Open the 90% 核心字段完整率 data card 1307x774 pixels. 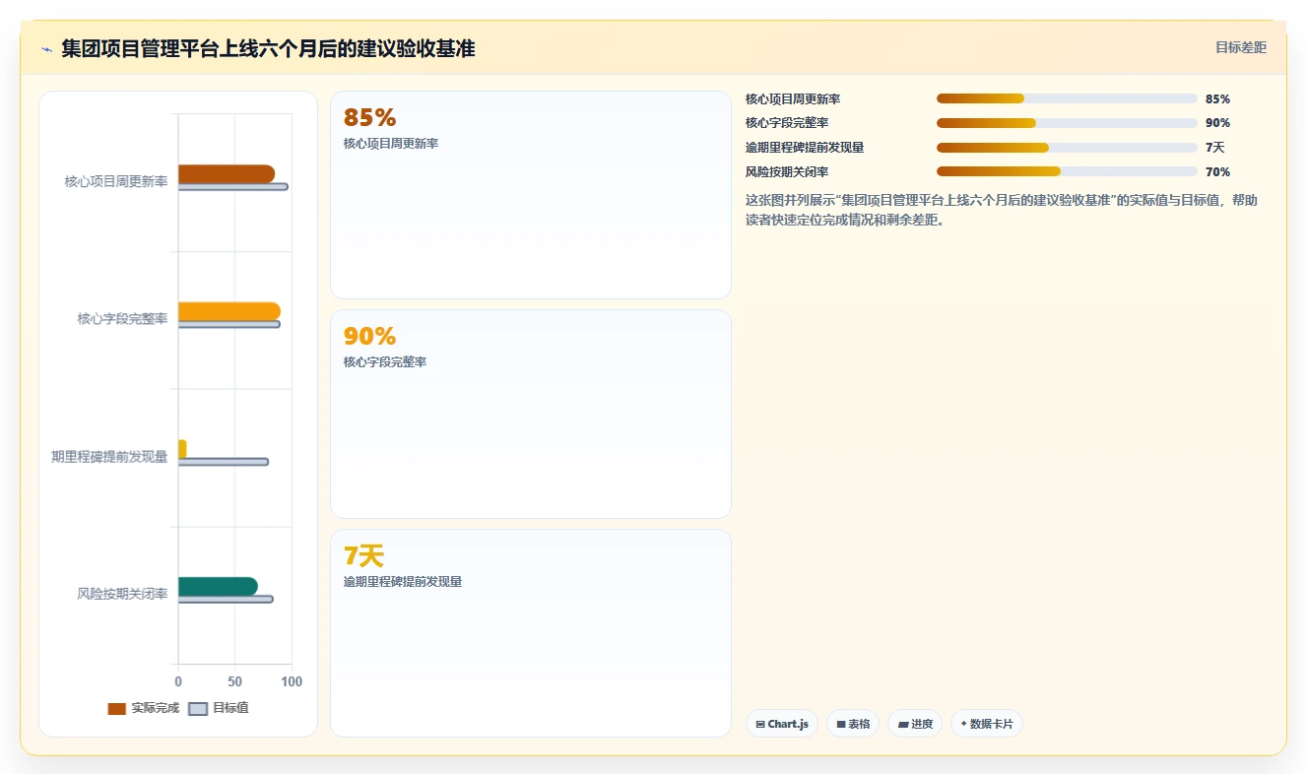pos(531,414)
